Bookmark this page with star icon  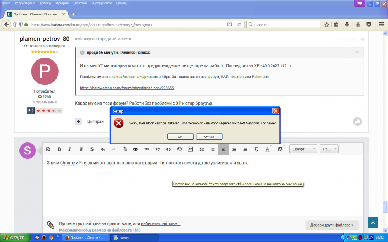pyautogui.click(x=327, y=24)
